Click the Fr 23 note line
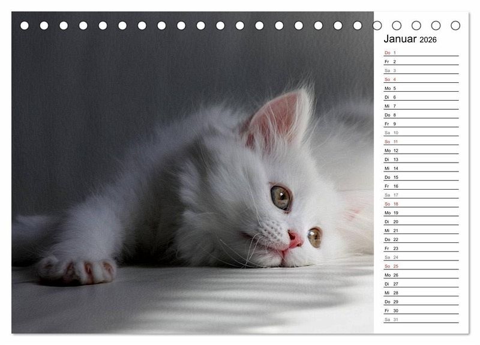 [x=421, y=248]
